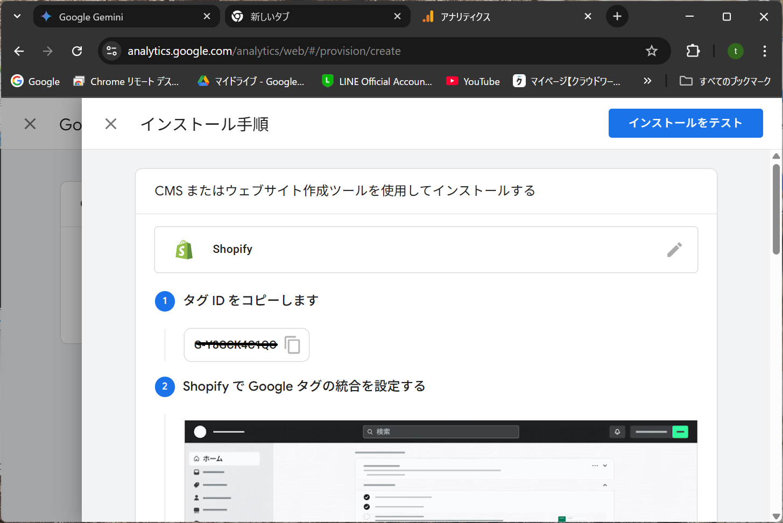The image size is (783, 523).
Task: Click the panel's vertical scrollbar thumb
Action: 776,209
